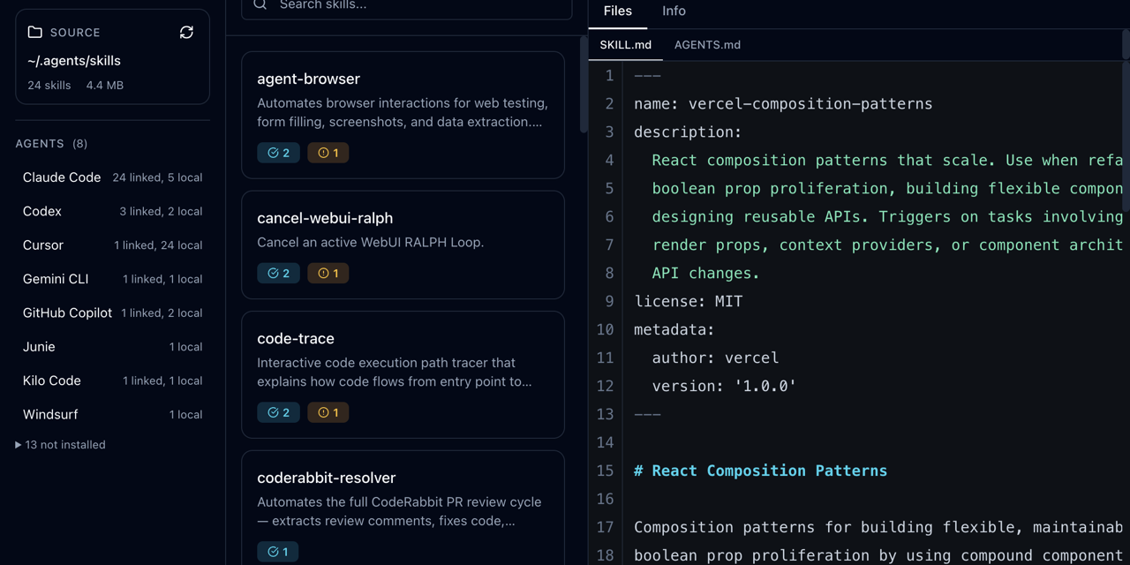Image resolution: width=1130 pixels, height=565 pixels.
Task: Open the code-trace skill card
Action: click(403, 374)
